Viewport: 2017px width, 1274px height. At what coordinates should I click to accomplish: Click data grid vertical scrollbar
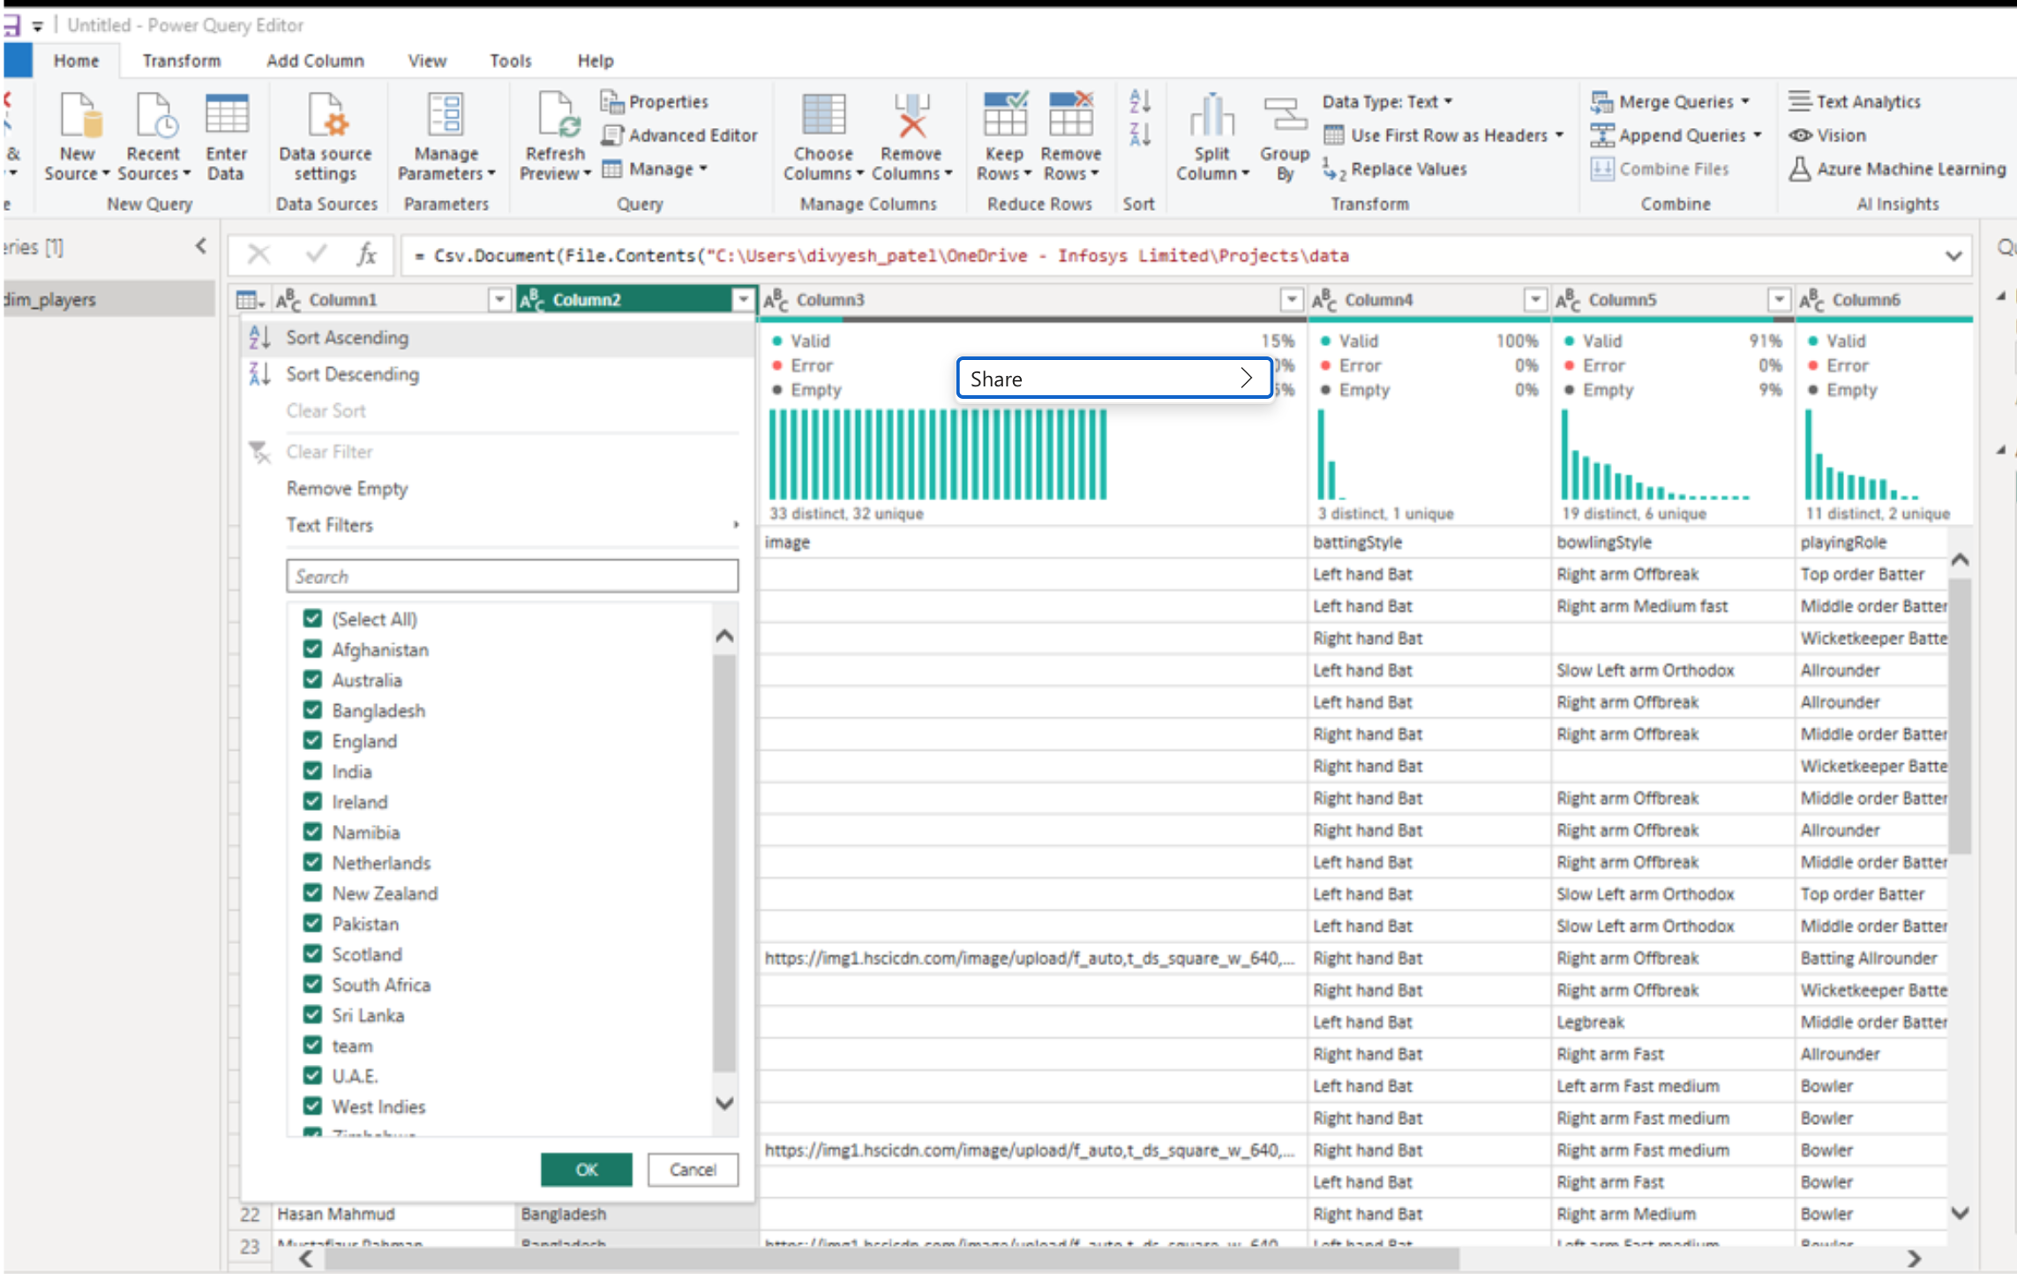point(1960,715)
